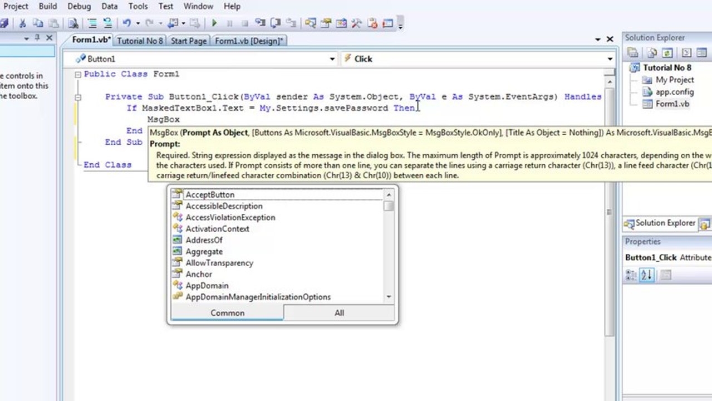
Task: Open the toolbox panel window position dropdown
Action: [26, 38]
